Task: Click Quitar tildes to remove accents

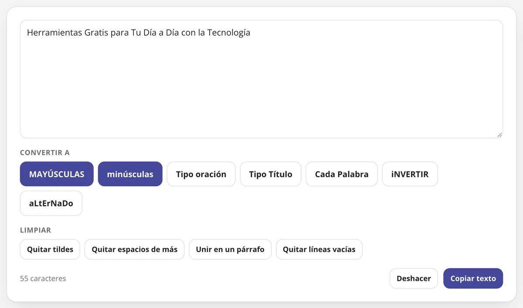Action: (50, 250)
